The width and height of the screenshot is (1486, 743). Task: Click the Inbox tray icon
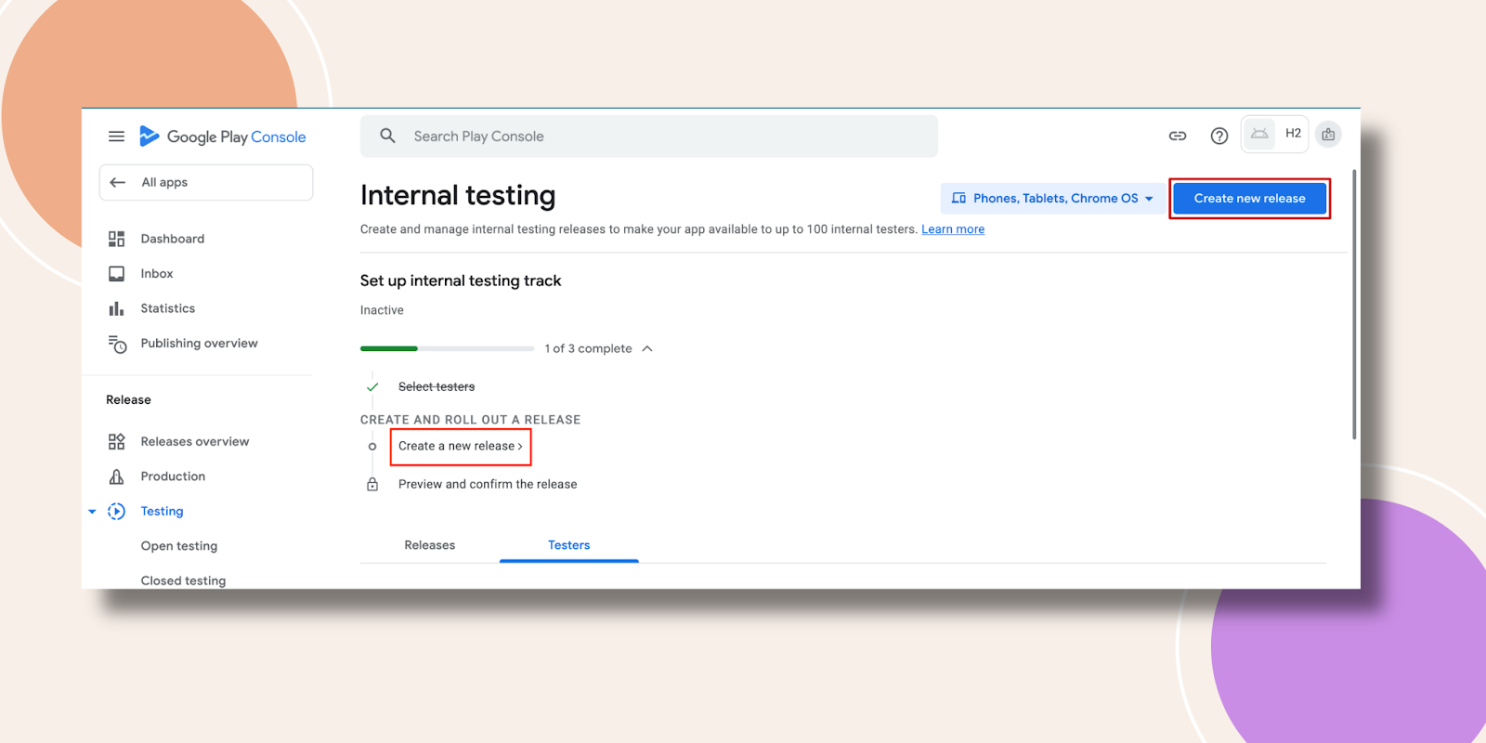(116, 274)
